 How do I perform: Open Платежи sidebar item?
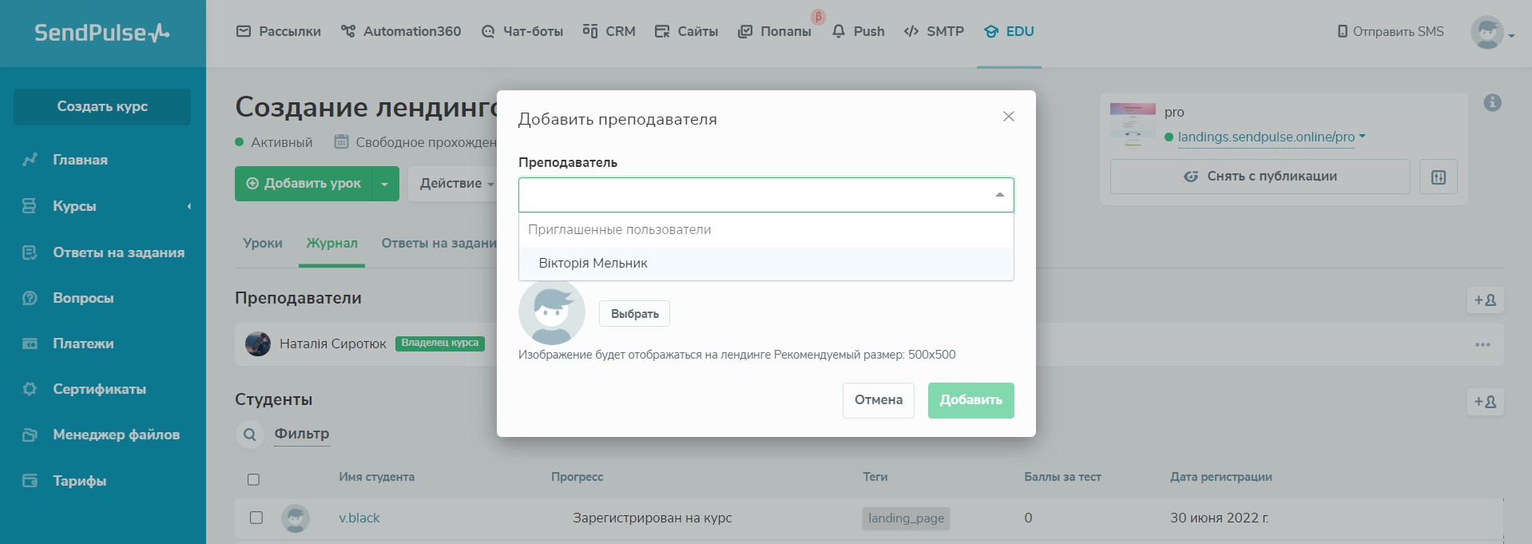83,343
